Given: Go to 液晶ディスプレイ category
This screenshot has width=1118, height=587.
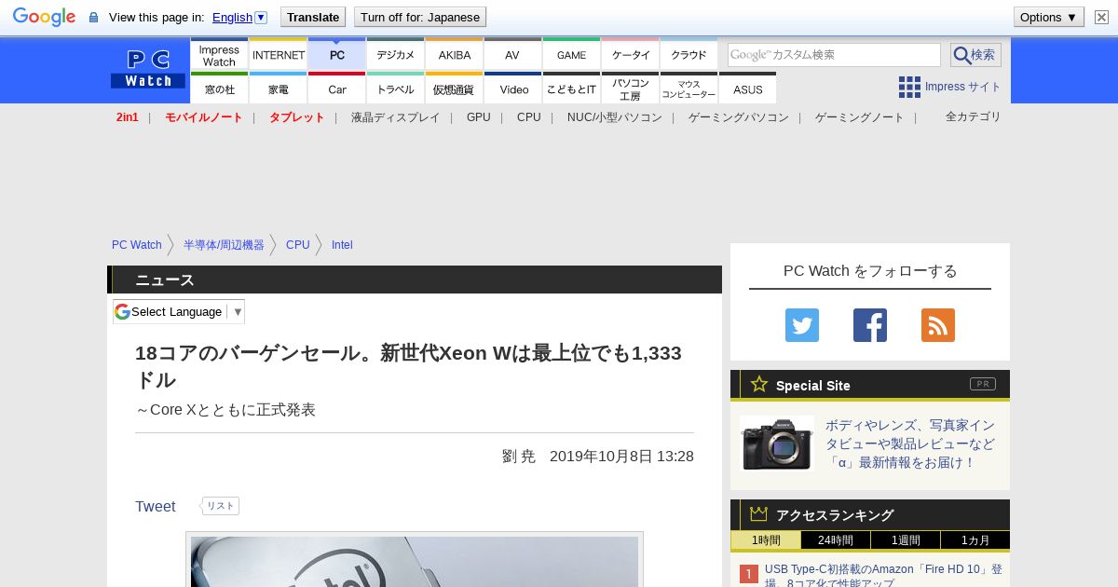Looking at the screenshot, I should 395,117.
